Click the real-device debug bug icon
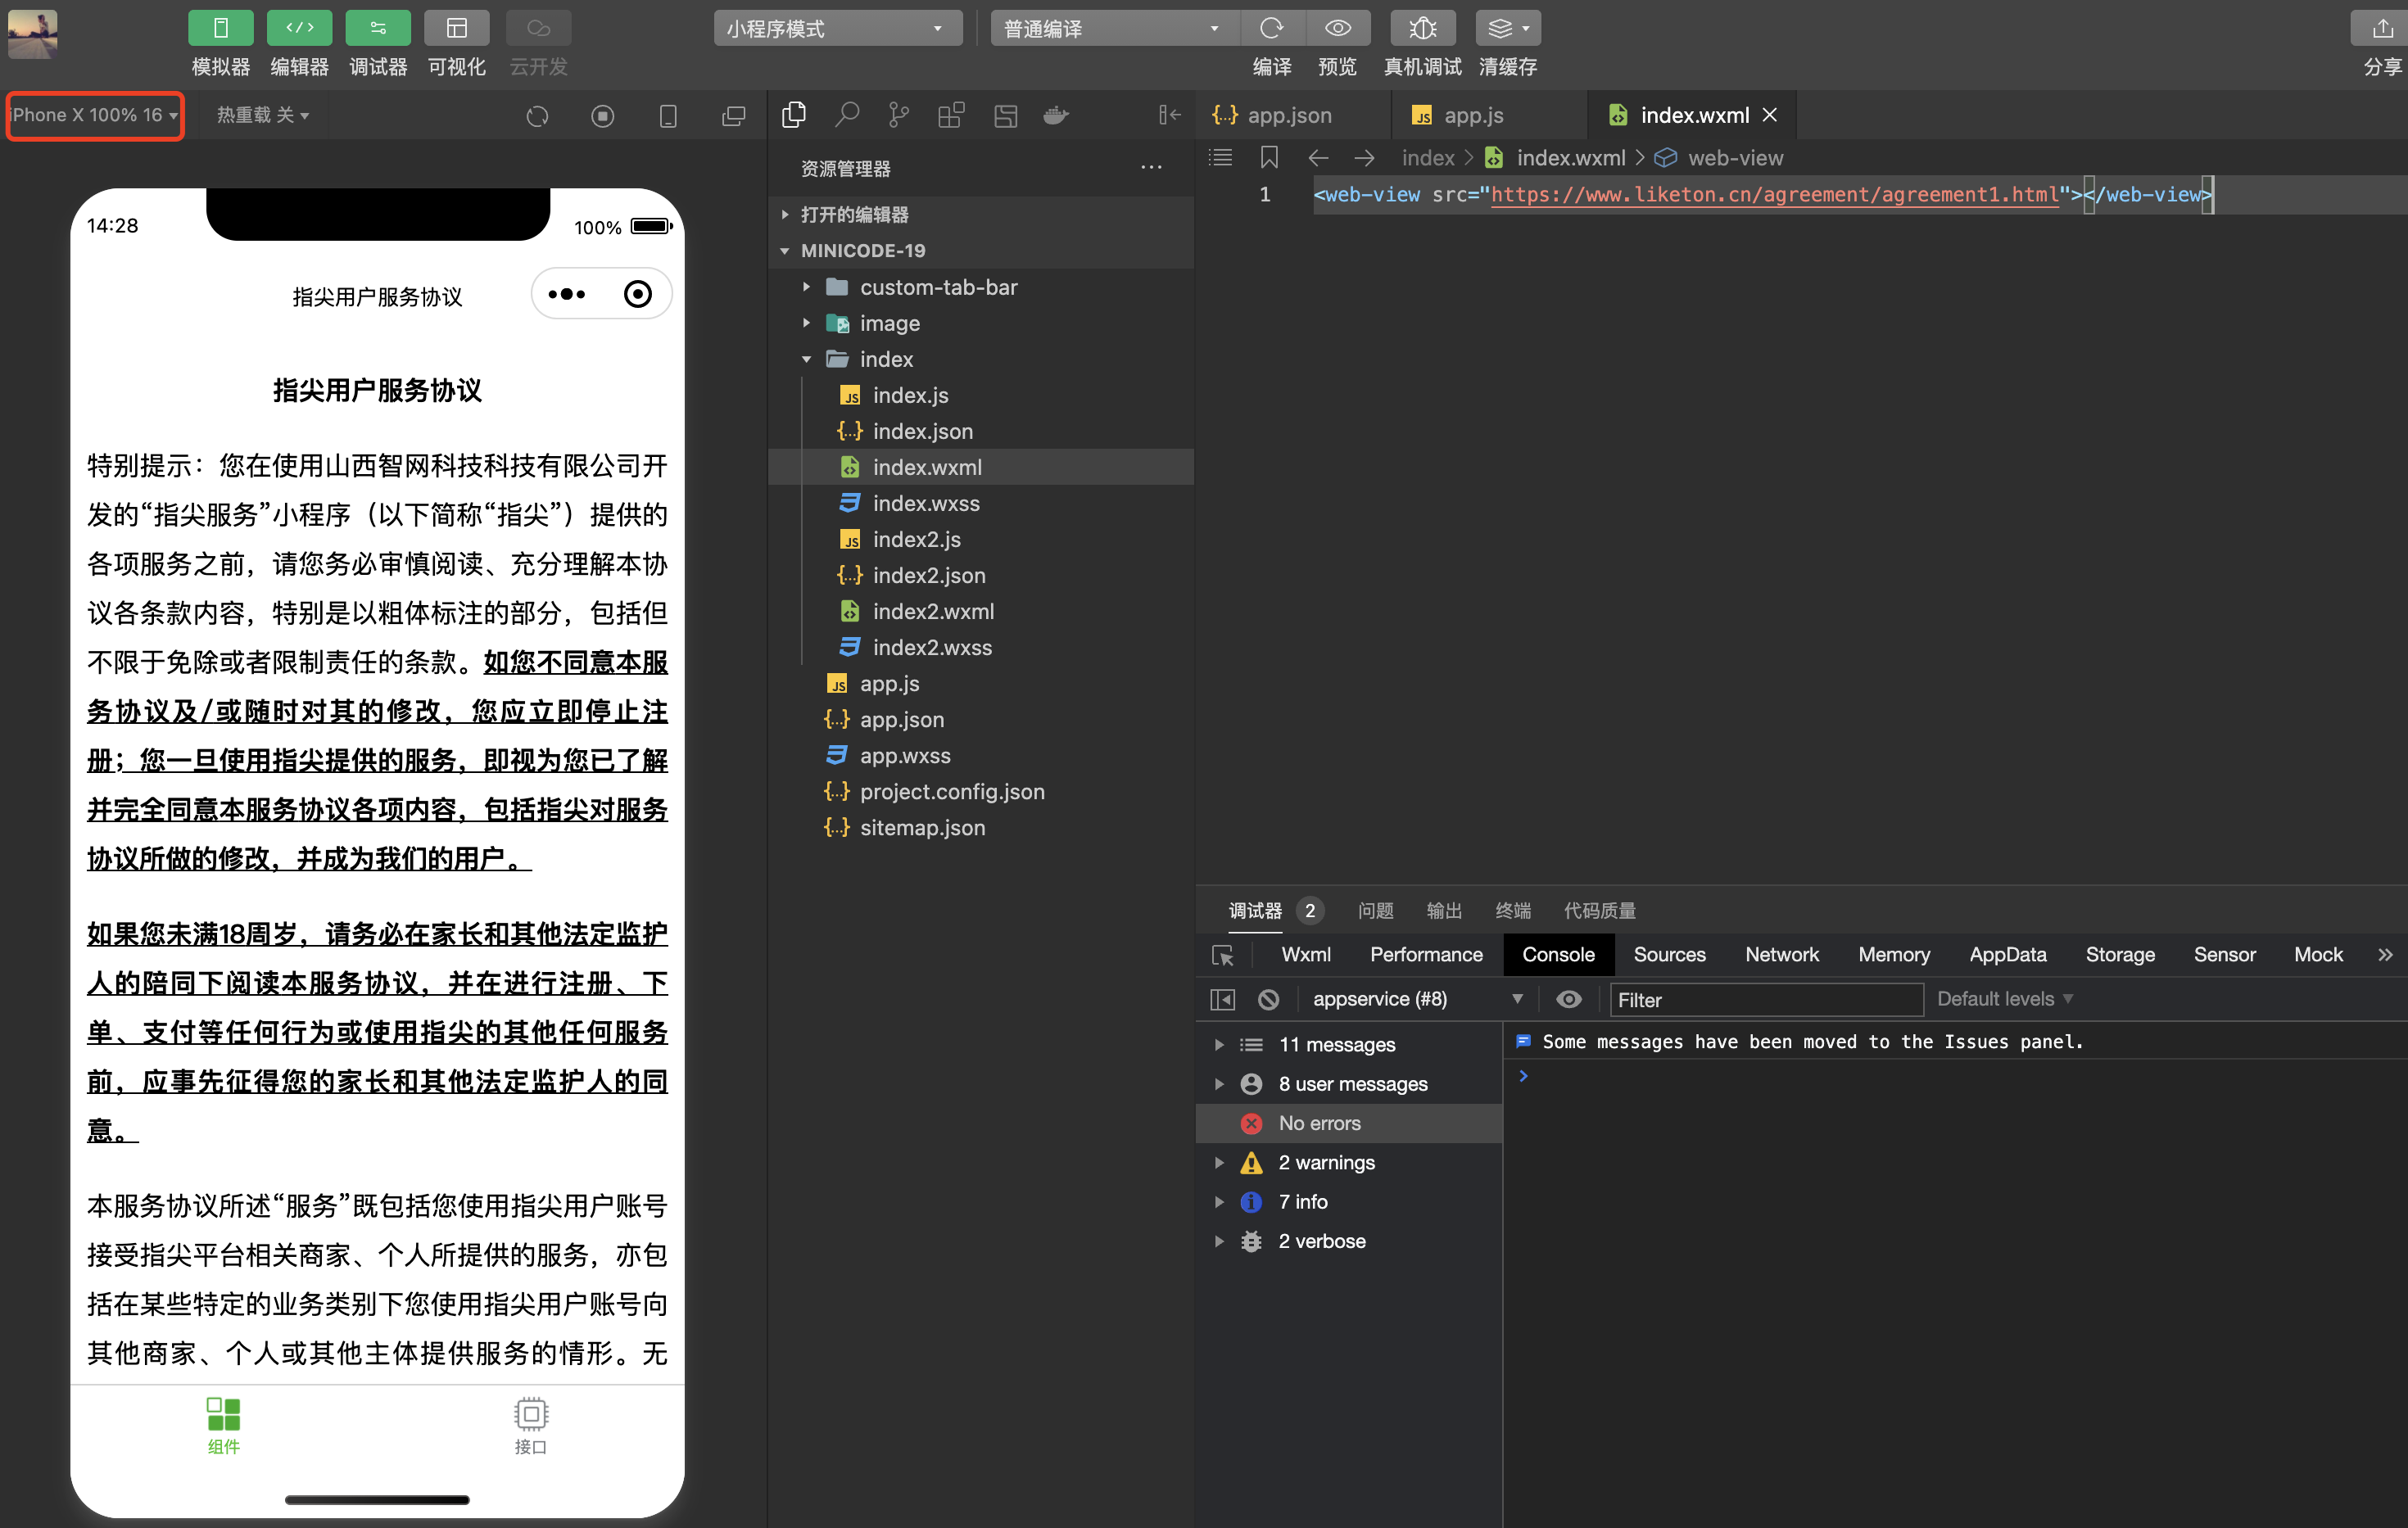The width and height of the screenshot is (2408, 1528). [x=1421, y=28]
